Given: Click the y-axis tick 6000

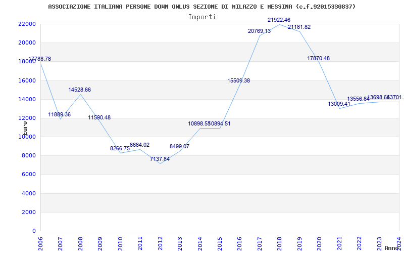Looking at the screenshot, I should (28, 175).
